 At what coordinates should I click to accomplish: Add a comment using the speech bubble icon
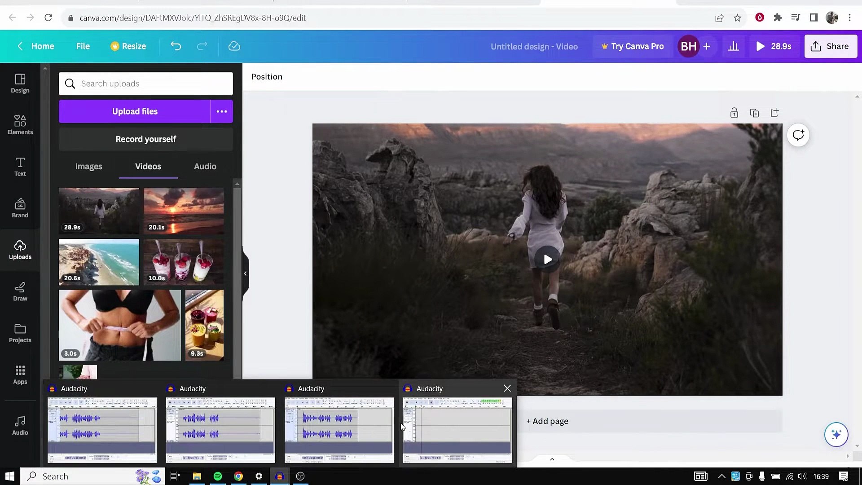pos(798,135)
